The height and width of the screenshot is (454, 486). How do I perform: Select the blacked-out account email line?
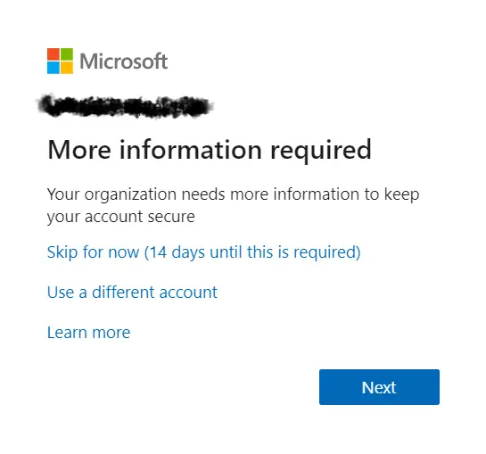pyautogui.click(x=125, y=105)
